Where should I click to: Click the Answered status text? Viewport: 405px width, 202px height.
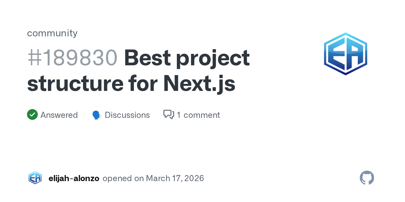pos(59,115)
